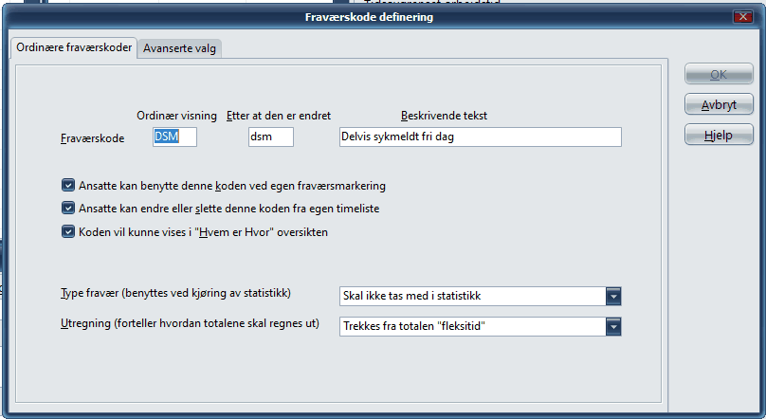766x419 pixels.
Task: Click the OK button
Action: 719,74
